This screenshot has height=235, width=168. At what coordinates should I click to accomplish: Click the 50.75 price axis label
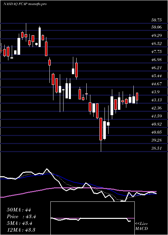156,20
